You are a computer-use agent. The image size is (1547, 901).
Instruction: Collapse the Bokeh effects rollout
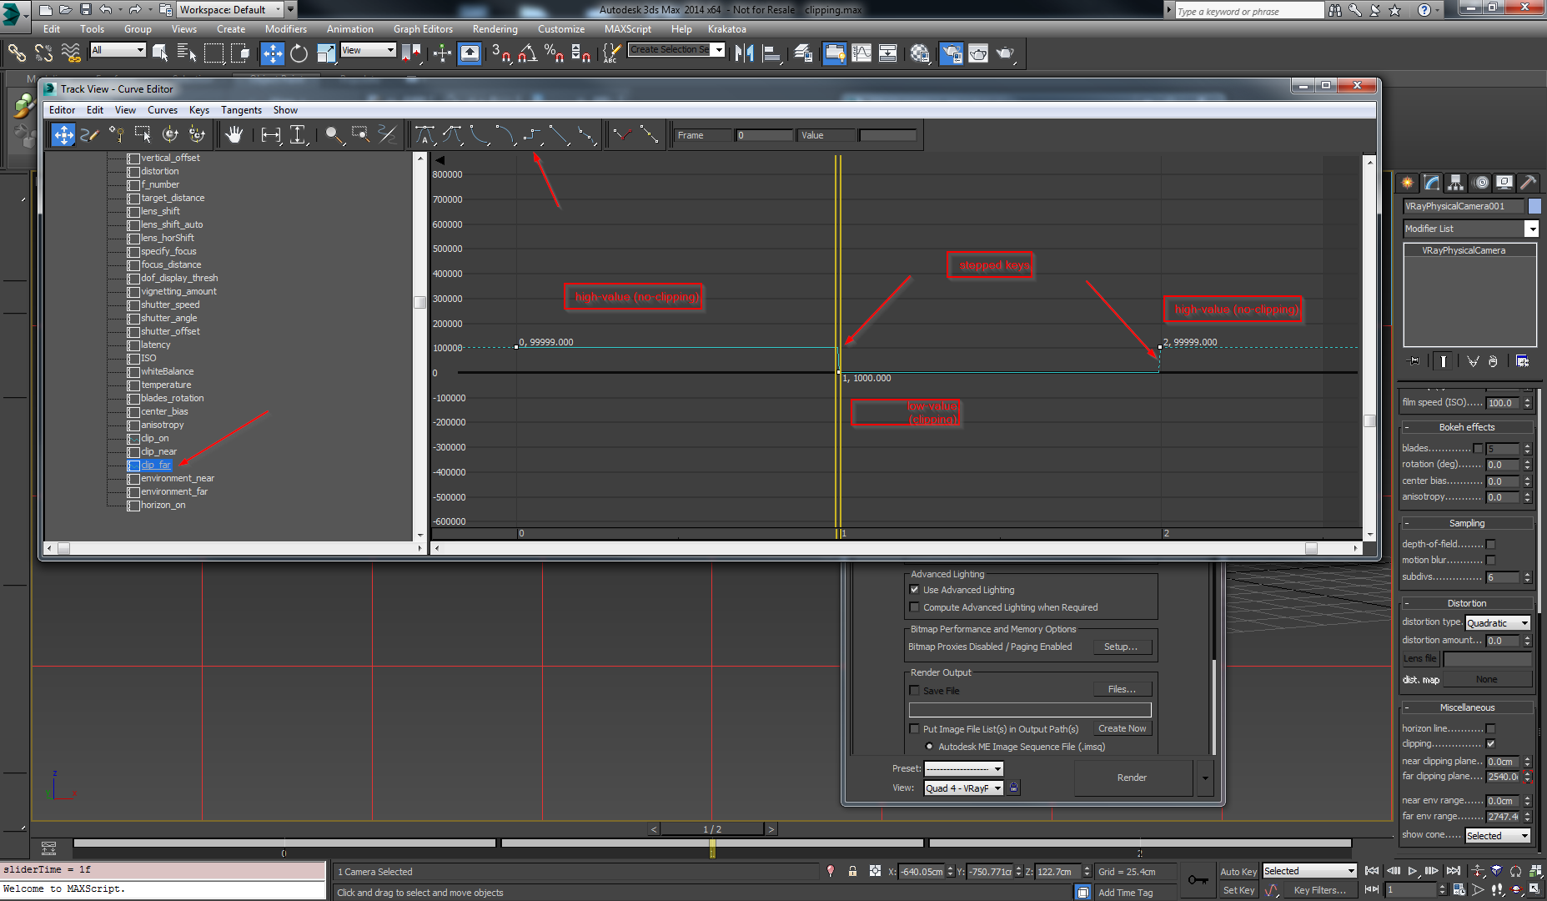click(x=1467, y=427)
